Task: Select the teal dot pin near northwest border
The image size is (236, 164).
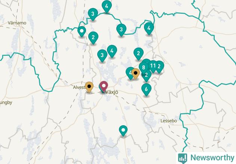Action: 82,32
